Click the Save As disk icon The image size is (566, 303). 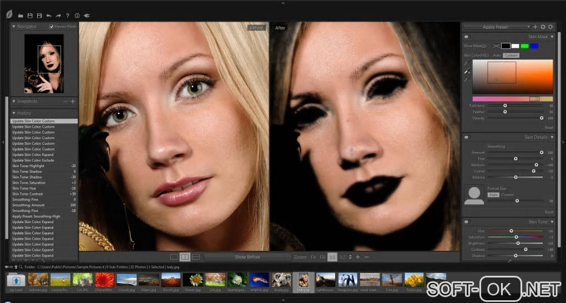pyautogui.click(x=40, y=16)
